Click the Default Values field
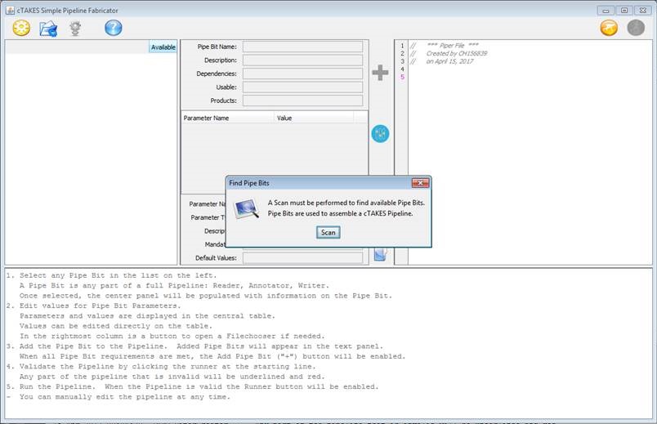 coord(302,258)
